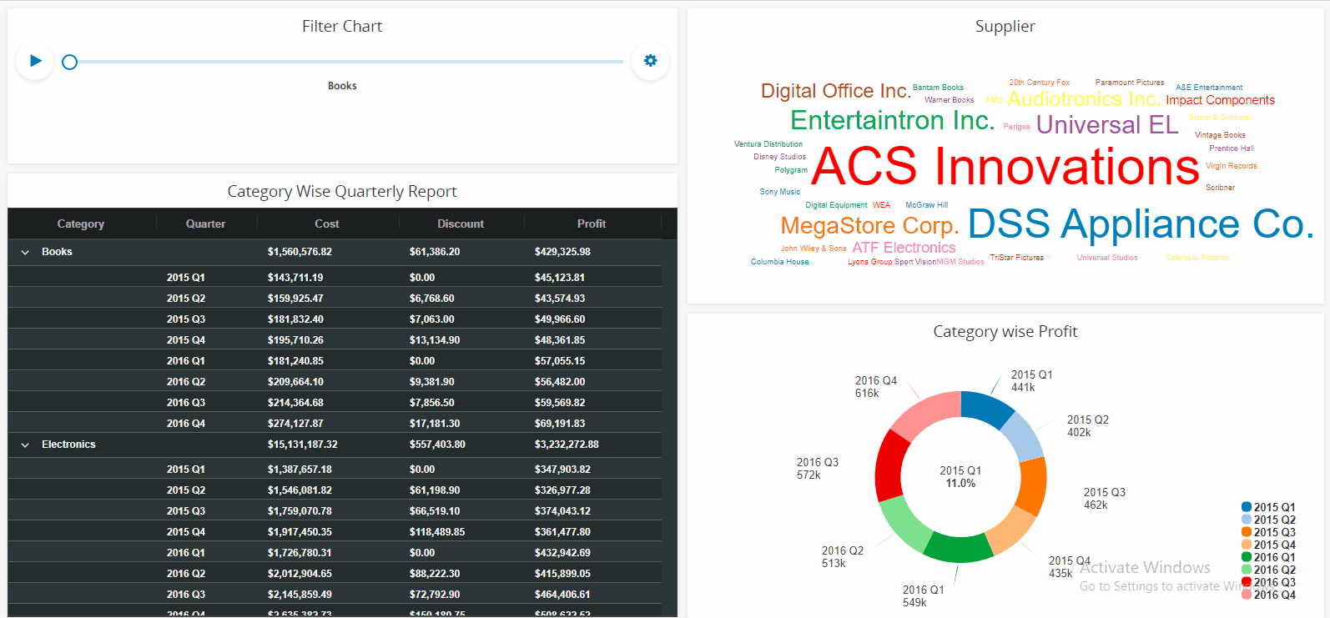Select Books 2016 Q4 table row
This screenshot has width=1330, height=618.
point(334,423)
